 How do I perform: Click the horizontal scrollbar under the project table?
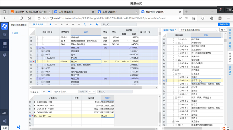(87, 88)
